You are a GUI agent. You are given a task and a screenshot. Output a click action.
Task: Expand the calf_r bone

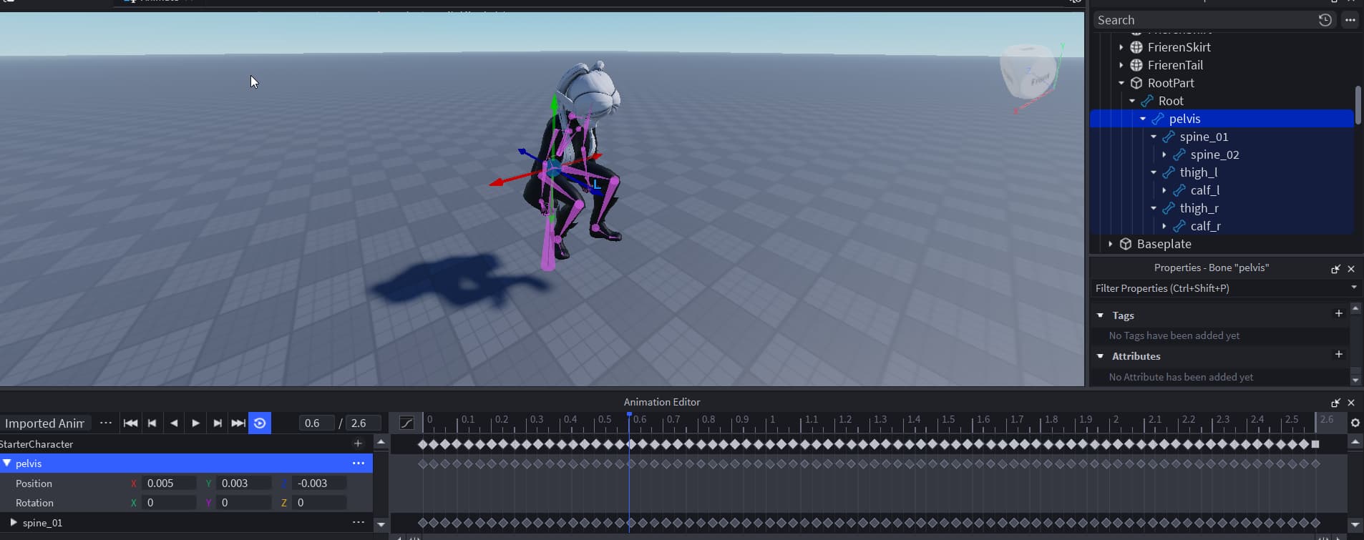click(1164, 226)
